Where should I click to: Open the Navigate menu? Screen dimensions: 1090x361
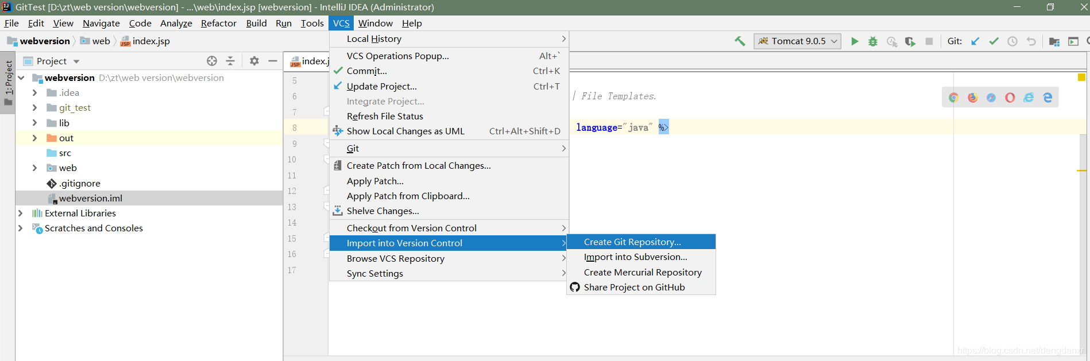(x=101, y=23)
